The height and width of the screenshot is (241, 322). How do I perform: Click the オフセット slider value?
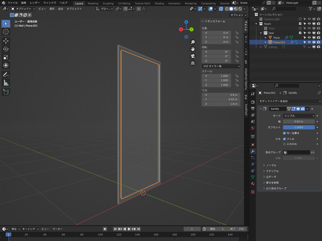pyautogui.click(x=299, y=127)
